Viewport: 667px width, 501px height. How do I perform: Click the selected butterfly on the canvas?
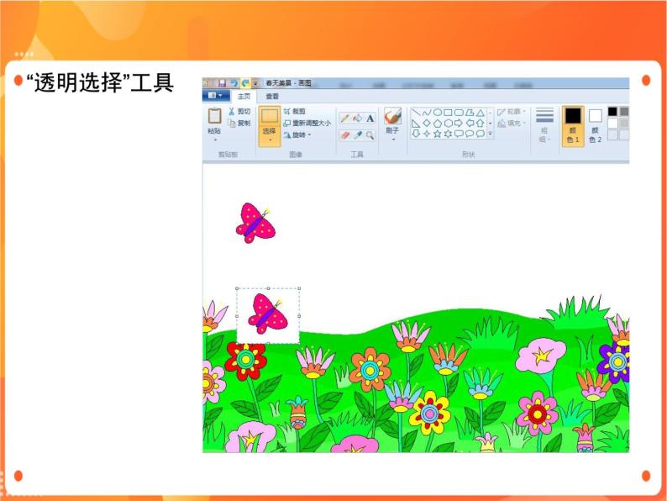coord(268,314)
